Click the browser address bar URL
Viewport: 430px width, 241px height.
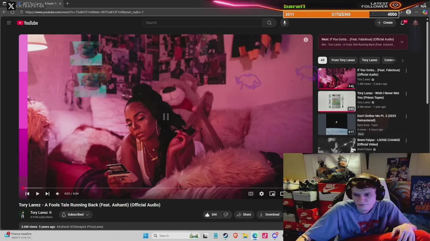click(x=84, y=12)
